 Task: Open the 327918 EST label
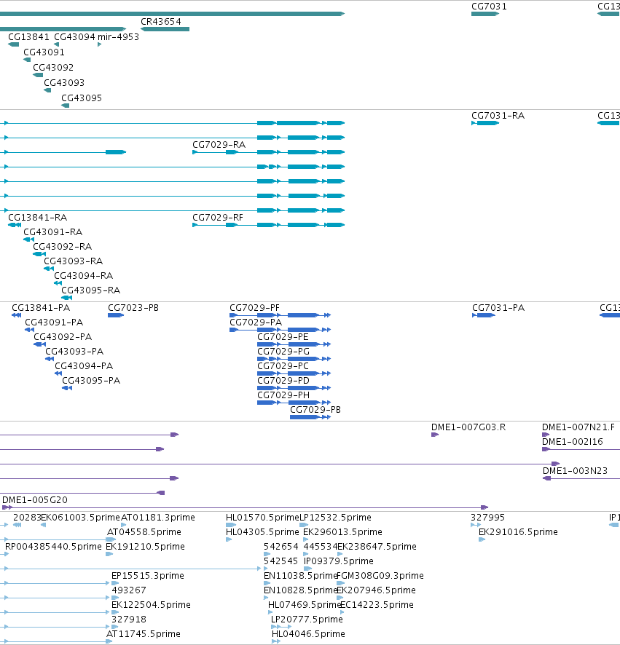click(x=129, y=620)
